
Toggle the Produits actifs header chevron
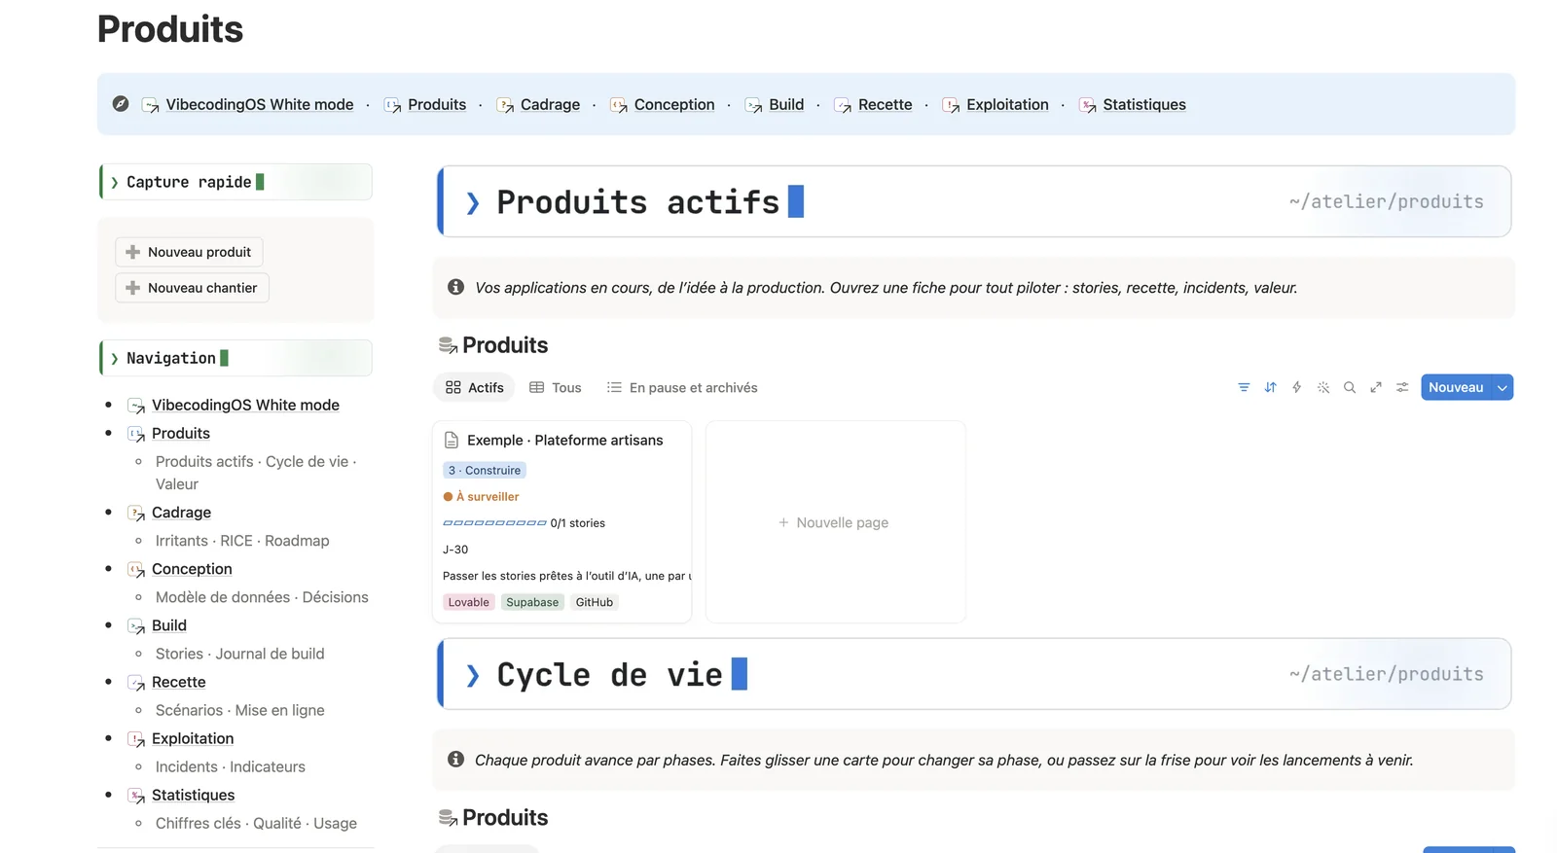coord(473,202)
